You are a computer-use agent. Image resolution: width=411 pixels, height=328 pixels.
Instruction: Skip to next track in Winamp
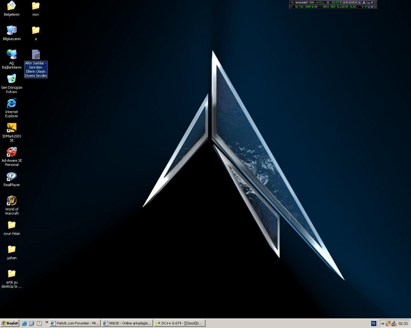(356, 2)
